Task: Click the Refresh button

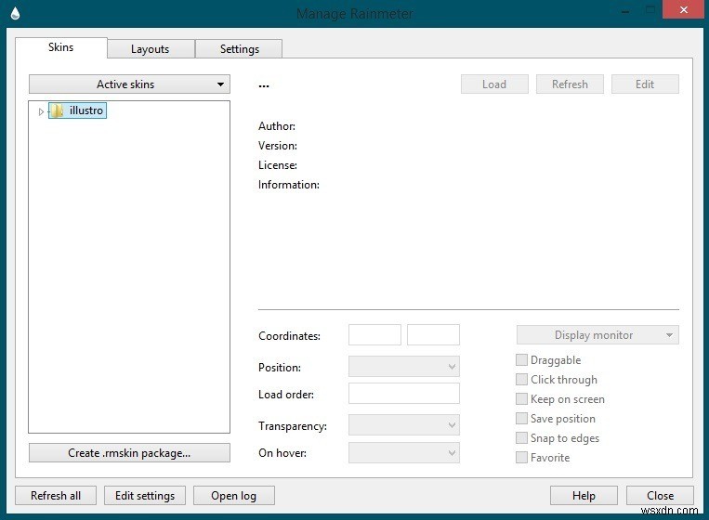Action: tap(570, 84)
